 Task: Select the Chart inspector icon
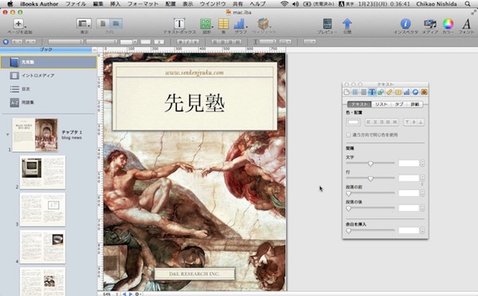406,92
